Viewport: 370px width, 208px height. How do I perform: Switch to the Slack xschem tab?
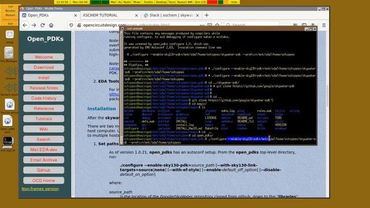click(171, 16)
